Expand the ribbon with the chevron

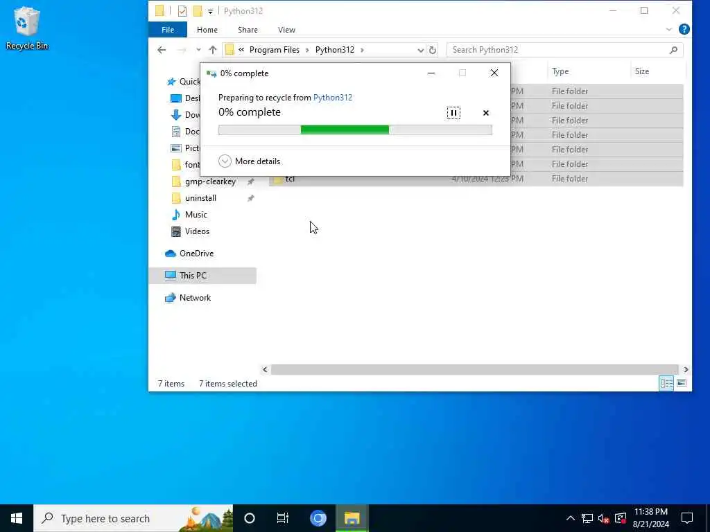[x=669, y=29]
